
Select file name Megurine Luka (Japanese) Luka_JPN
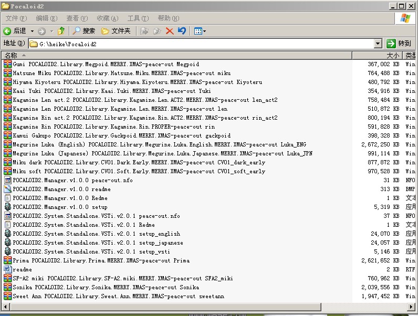click(x=163, y=153)
